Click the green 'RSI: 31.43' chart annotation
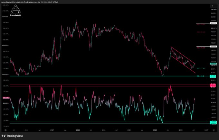The height and width of the screenshot is (140, 219). coord(201,68)
